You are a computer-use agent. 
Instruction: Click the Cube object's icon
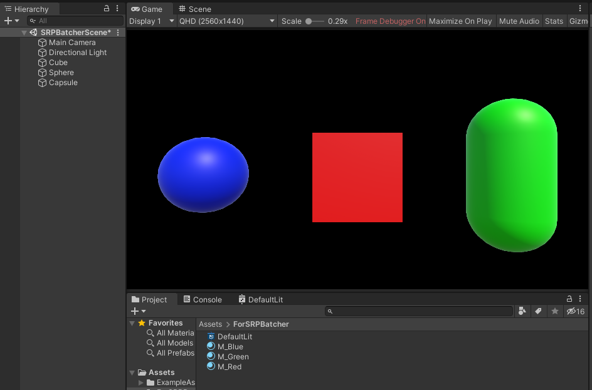42,63
